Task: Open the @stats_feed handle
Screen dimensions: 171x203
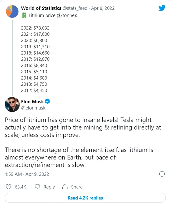Action: point(75,8)
